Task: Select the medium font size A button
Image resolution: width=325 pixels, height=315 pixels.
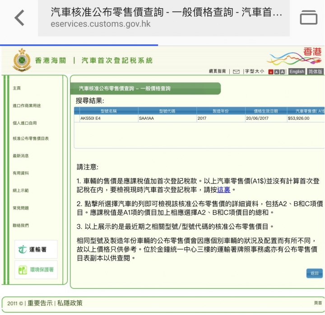Action: click(276, 72)
